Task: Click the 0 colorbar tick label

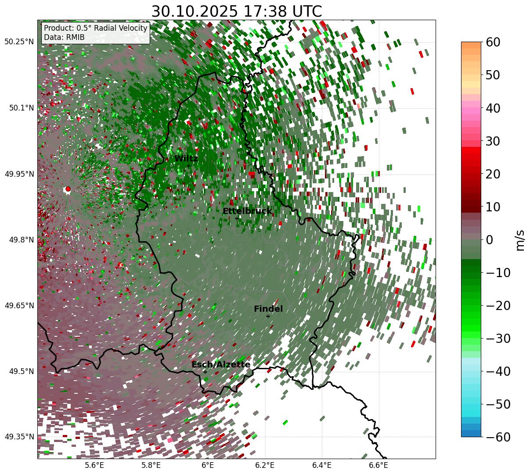Action: (490, 239)
